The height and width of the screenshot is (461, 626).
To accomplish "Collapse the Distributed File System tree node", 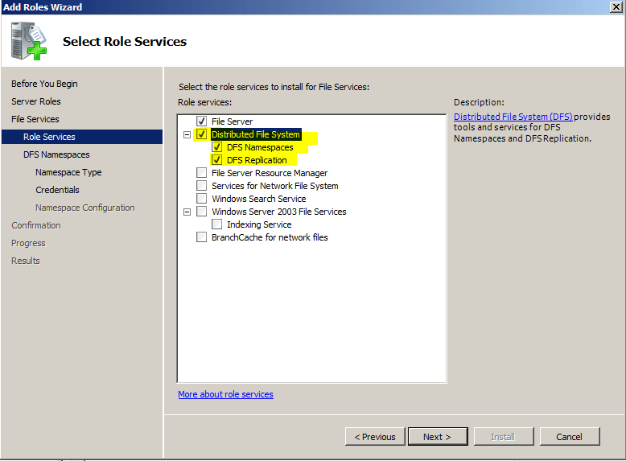I will coord(187,134).
